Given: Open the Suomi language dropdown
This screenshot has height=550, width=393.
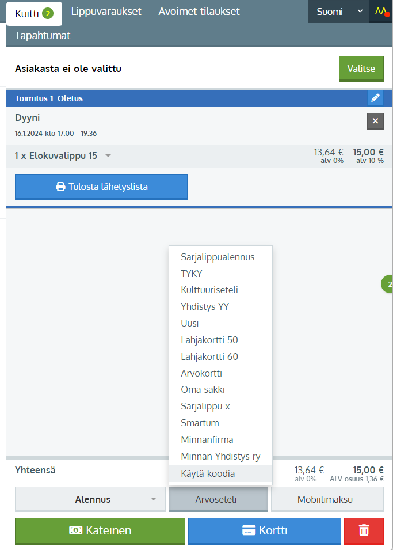Looking at the screenshot, I should (x=338, y=12).
